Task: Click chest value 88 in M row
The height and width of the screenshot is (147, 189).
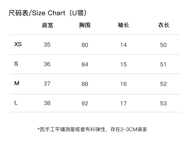Action: click(85, 84)
